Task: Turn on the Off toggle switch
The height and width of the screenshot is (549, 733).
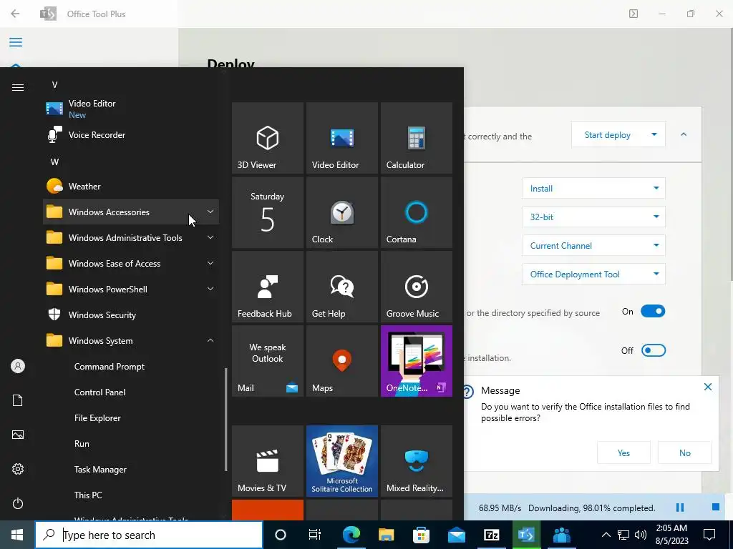Action: pos(653,350)
